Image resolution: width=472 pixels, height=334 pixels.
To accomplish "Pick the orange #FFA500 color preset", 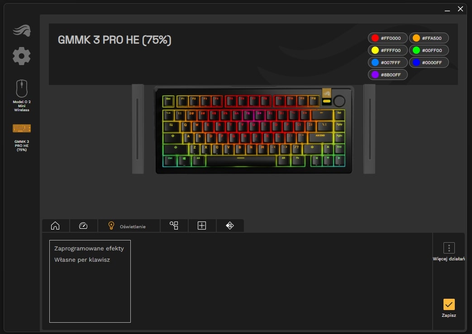I will click(429, 38).
